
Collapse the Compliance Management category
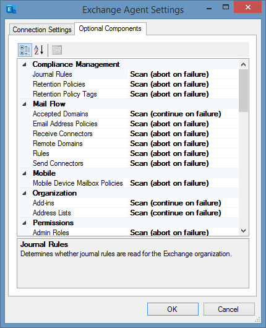25,64
